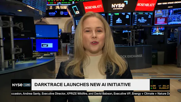Select the DJI value "51,553.27"
This screenshot has width=181, height=102.
click(x=164, y=88)
